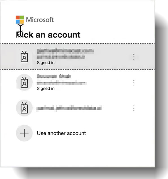Open more options for the account without signed-in status
The height and width of the screenshot is (179, 168).
134,108
